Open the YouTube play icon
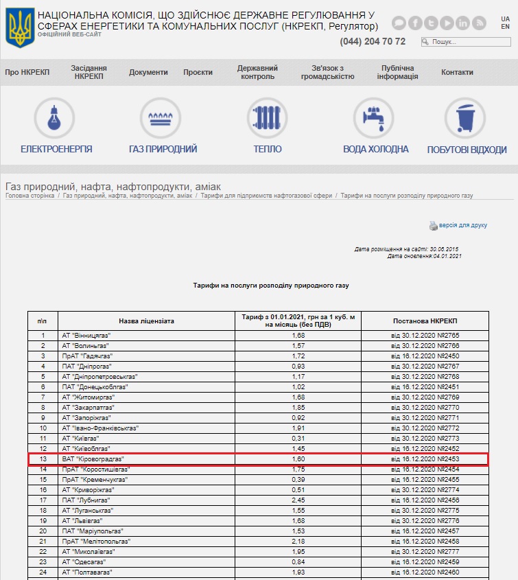The width and height of the screenshot is (518, 580). tap(447, 23)
